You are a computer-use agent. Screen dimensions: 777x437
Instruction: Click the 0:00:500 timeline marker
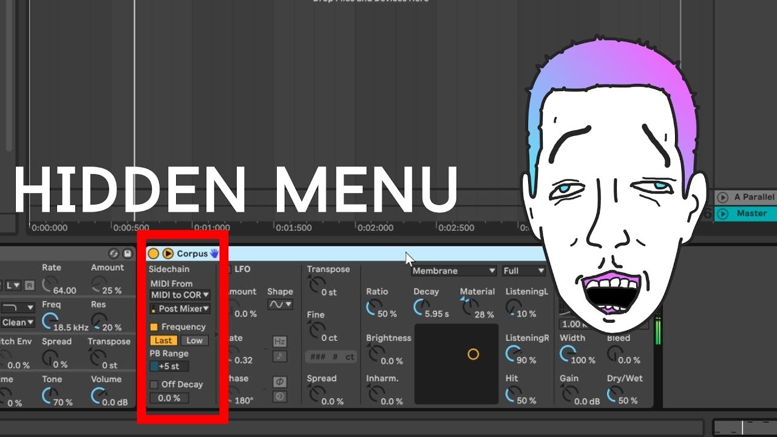pyautogui.click(x=131, y=228)
